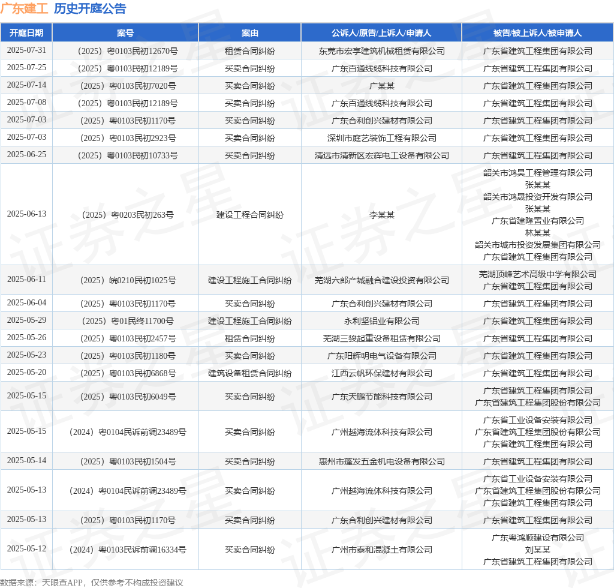Click the date 2025-06-11

[26, 280]
